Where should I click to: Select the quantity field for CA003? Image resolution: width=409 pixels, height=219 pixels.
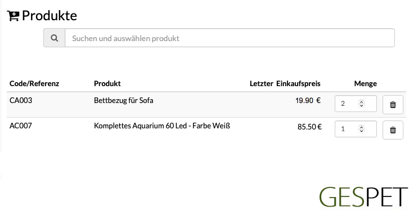(x=356, y=104)
